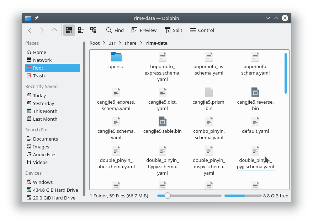Switch to Icons view mode
Image resolution: width=313 pixels, height=224 pixels.
[69, 30]
